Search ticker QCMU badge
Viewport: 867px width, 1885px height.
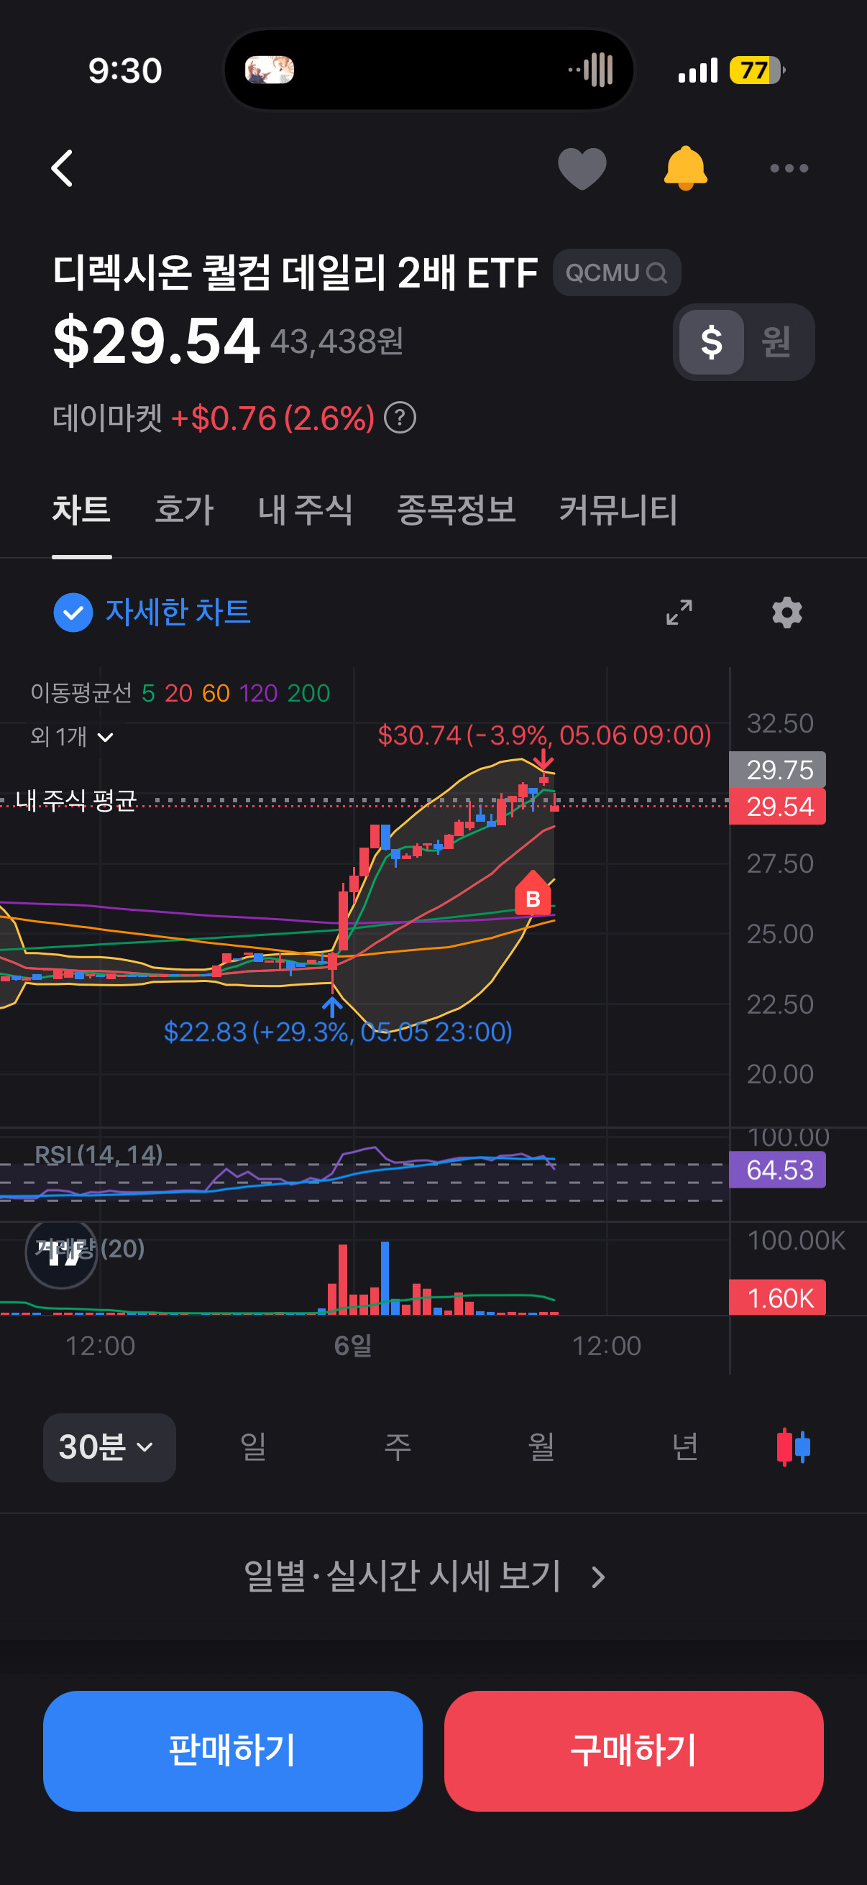pos(617,272)
